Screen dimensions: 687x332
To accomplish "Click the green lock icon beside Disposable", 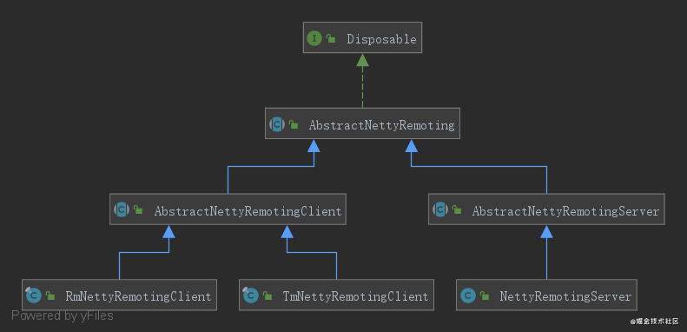I will coord(331,38).
